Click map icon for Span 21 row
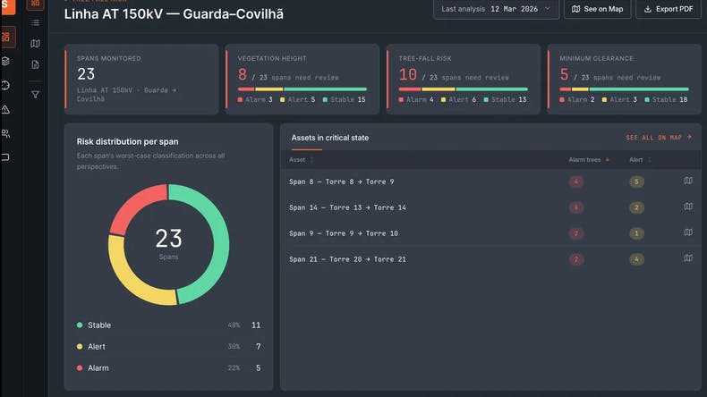 (x=688, y=258)
